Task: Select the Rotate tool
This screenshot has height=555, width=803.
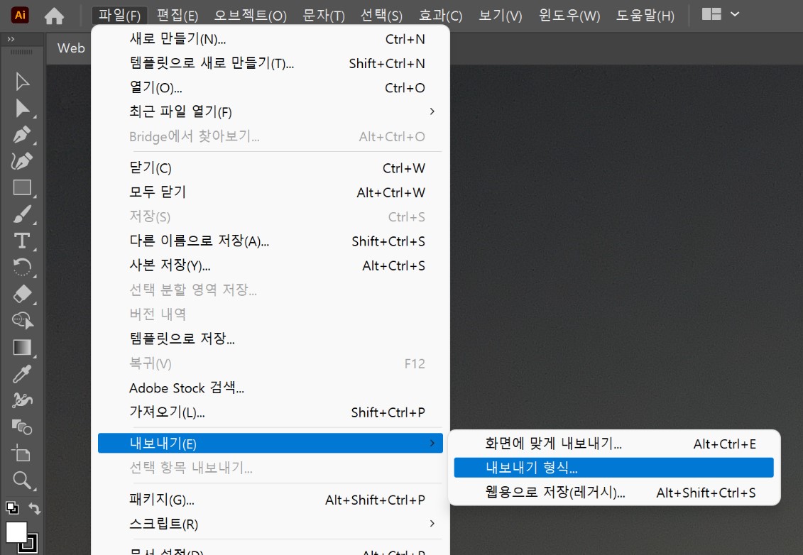Action: pos(22,268)
